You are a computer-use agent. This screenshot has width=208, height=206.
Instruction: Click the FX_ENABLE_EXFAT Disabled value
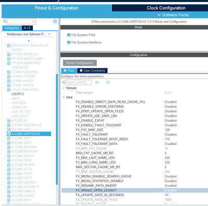pos(171,120)
